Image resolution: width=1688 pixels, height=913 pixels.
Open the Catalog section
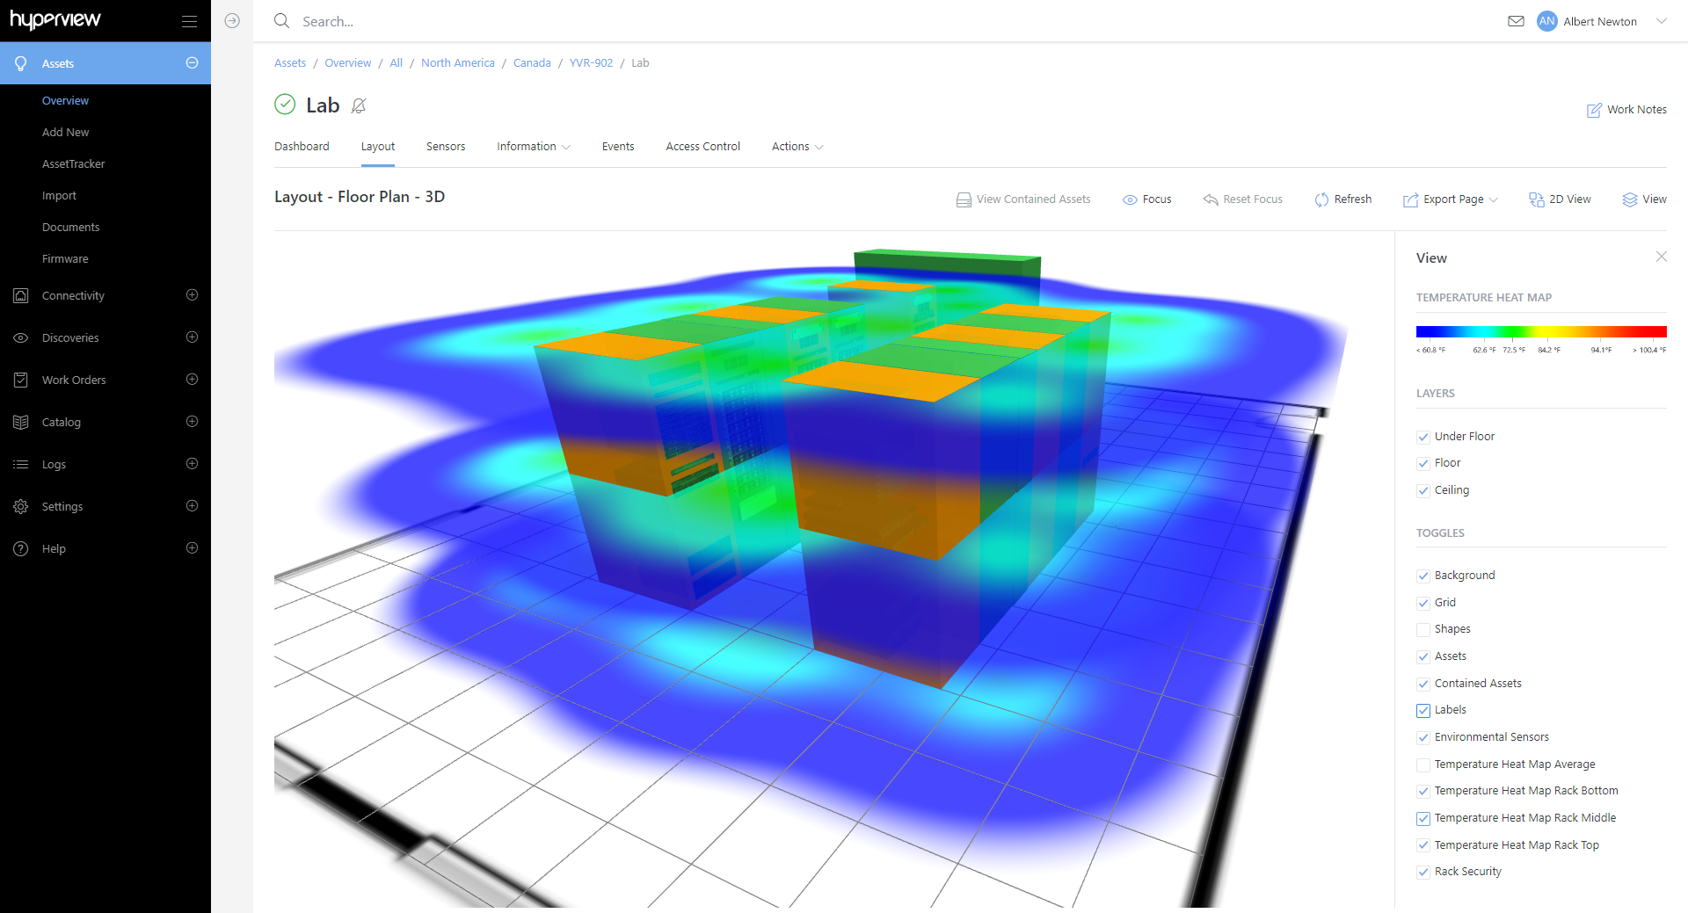coord(19,422)
